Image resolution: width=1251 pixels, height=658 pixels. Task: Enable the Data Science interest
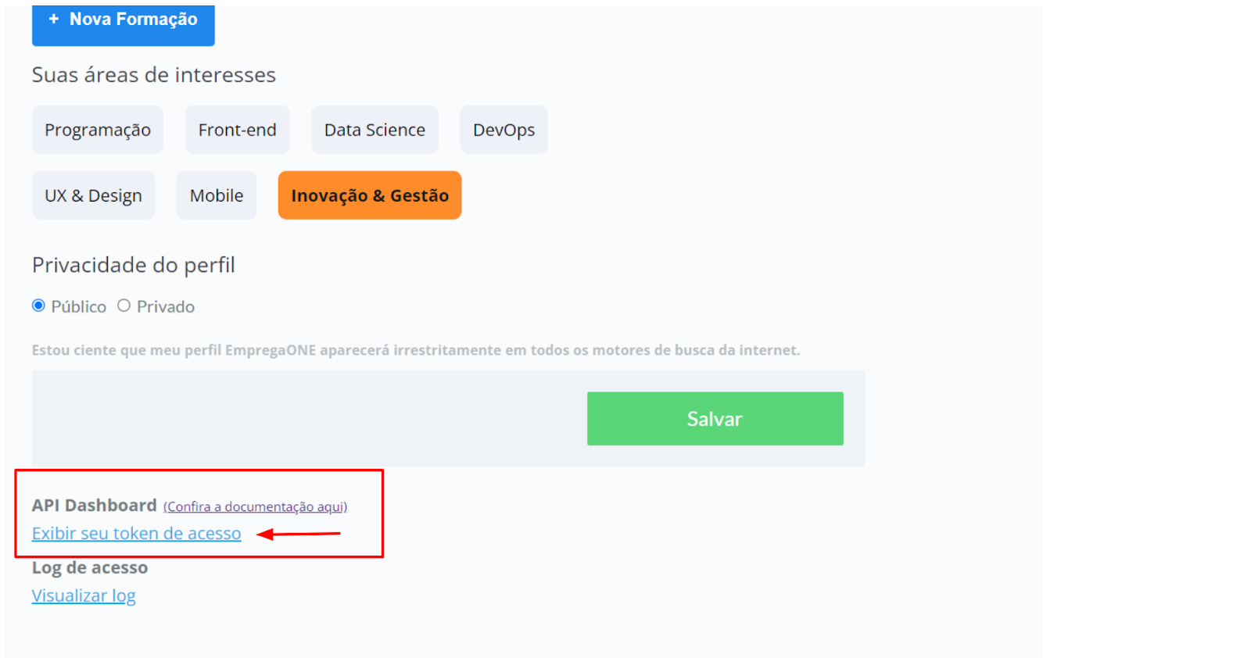(375, 129)
